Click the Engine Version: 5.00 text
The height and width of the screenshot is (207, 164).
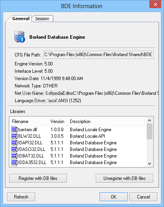[x=34, y=64]
